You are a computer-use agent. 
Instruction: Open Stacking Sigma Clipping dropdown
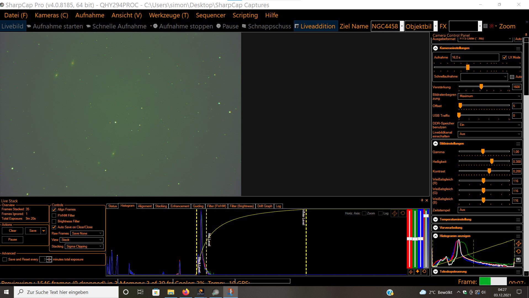pos(84,246)
